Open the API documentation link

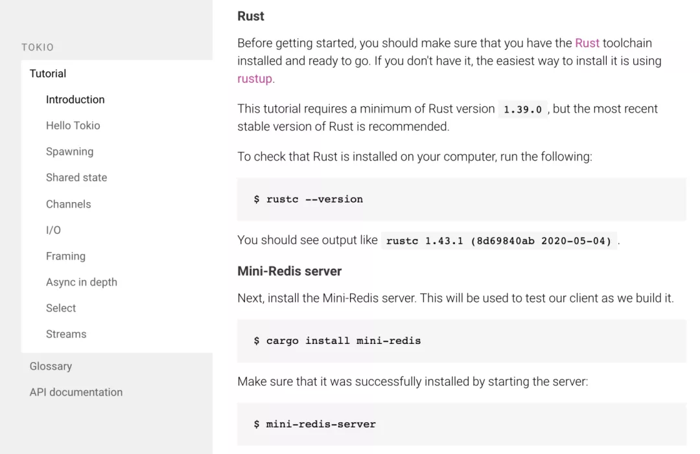point(76,392)
